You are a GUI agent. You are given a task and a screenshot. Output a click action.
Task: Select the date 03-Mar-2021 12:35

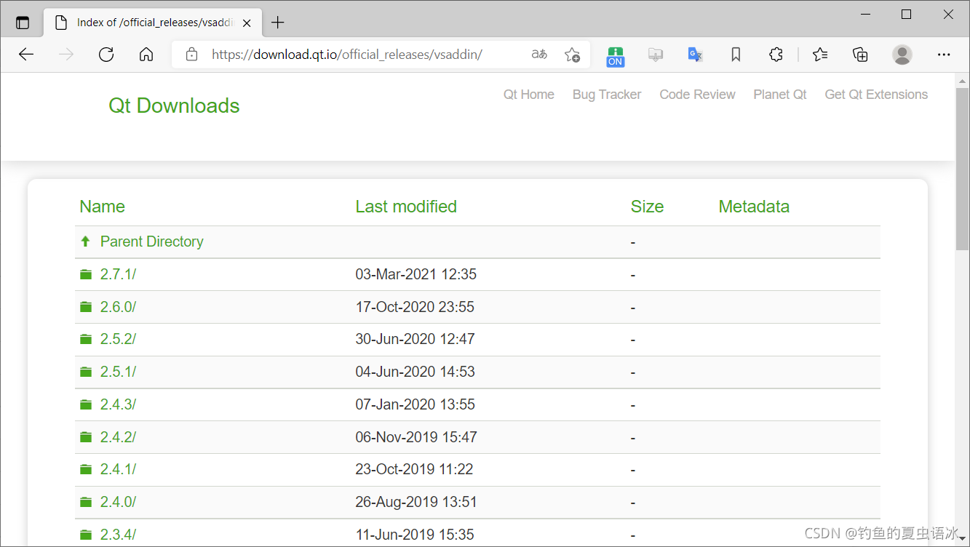pos(416,274)
